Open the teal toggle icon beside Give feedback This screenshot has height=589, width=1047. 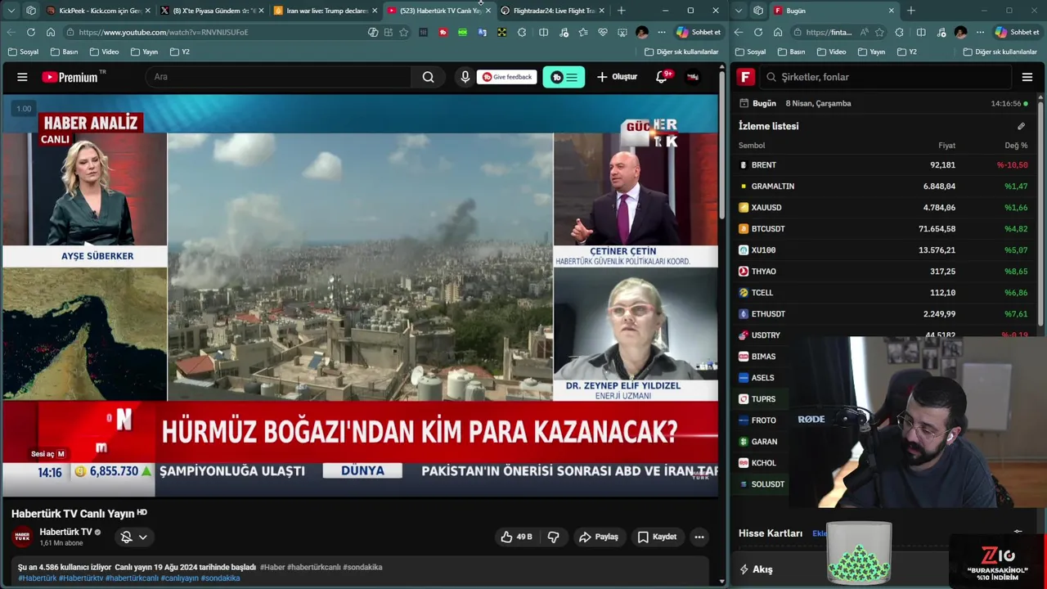(564, 77)
